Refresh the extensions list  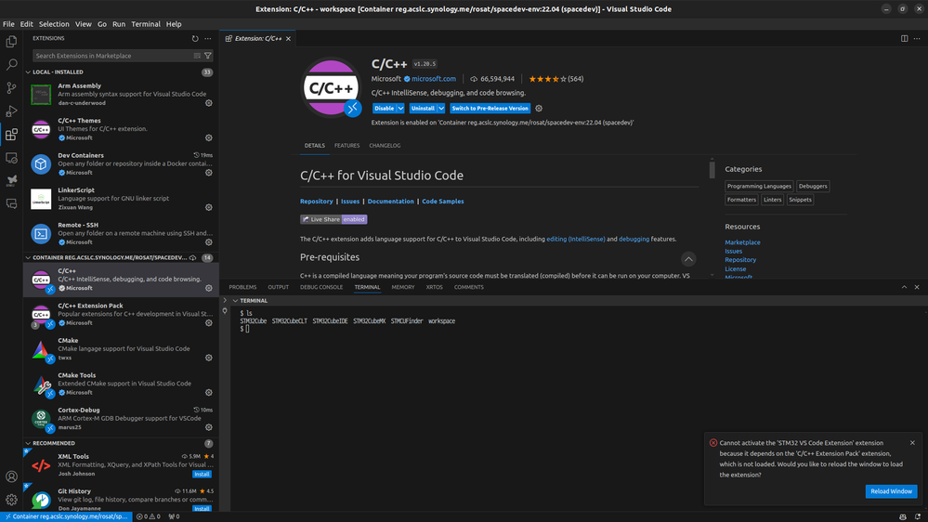point(195,38)
